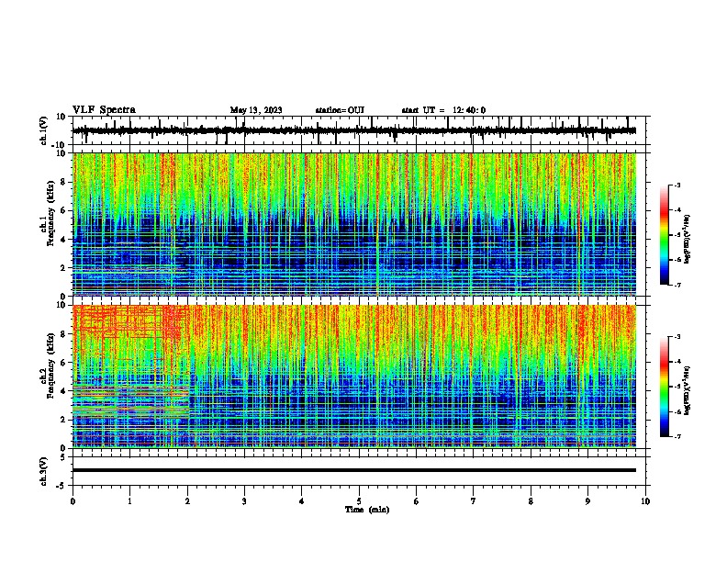
Task: Click the ch.2 spectrogram plot area
Action: pos(354,377)
